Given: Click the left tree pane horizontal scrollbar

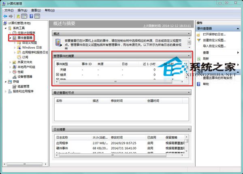Looking at the screenshot, I should coord(25,164).
